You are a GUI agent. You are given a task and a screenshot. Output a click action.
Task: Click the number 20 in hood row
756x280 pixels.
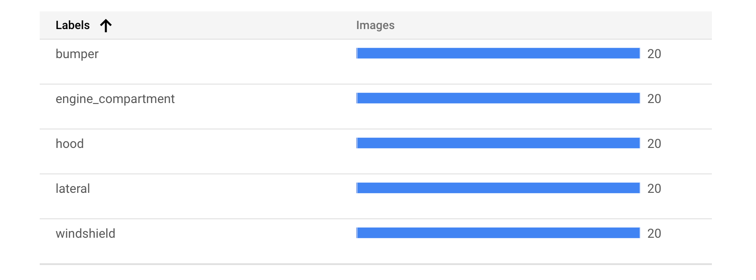click(x=654, y=144)
